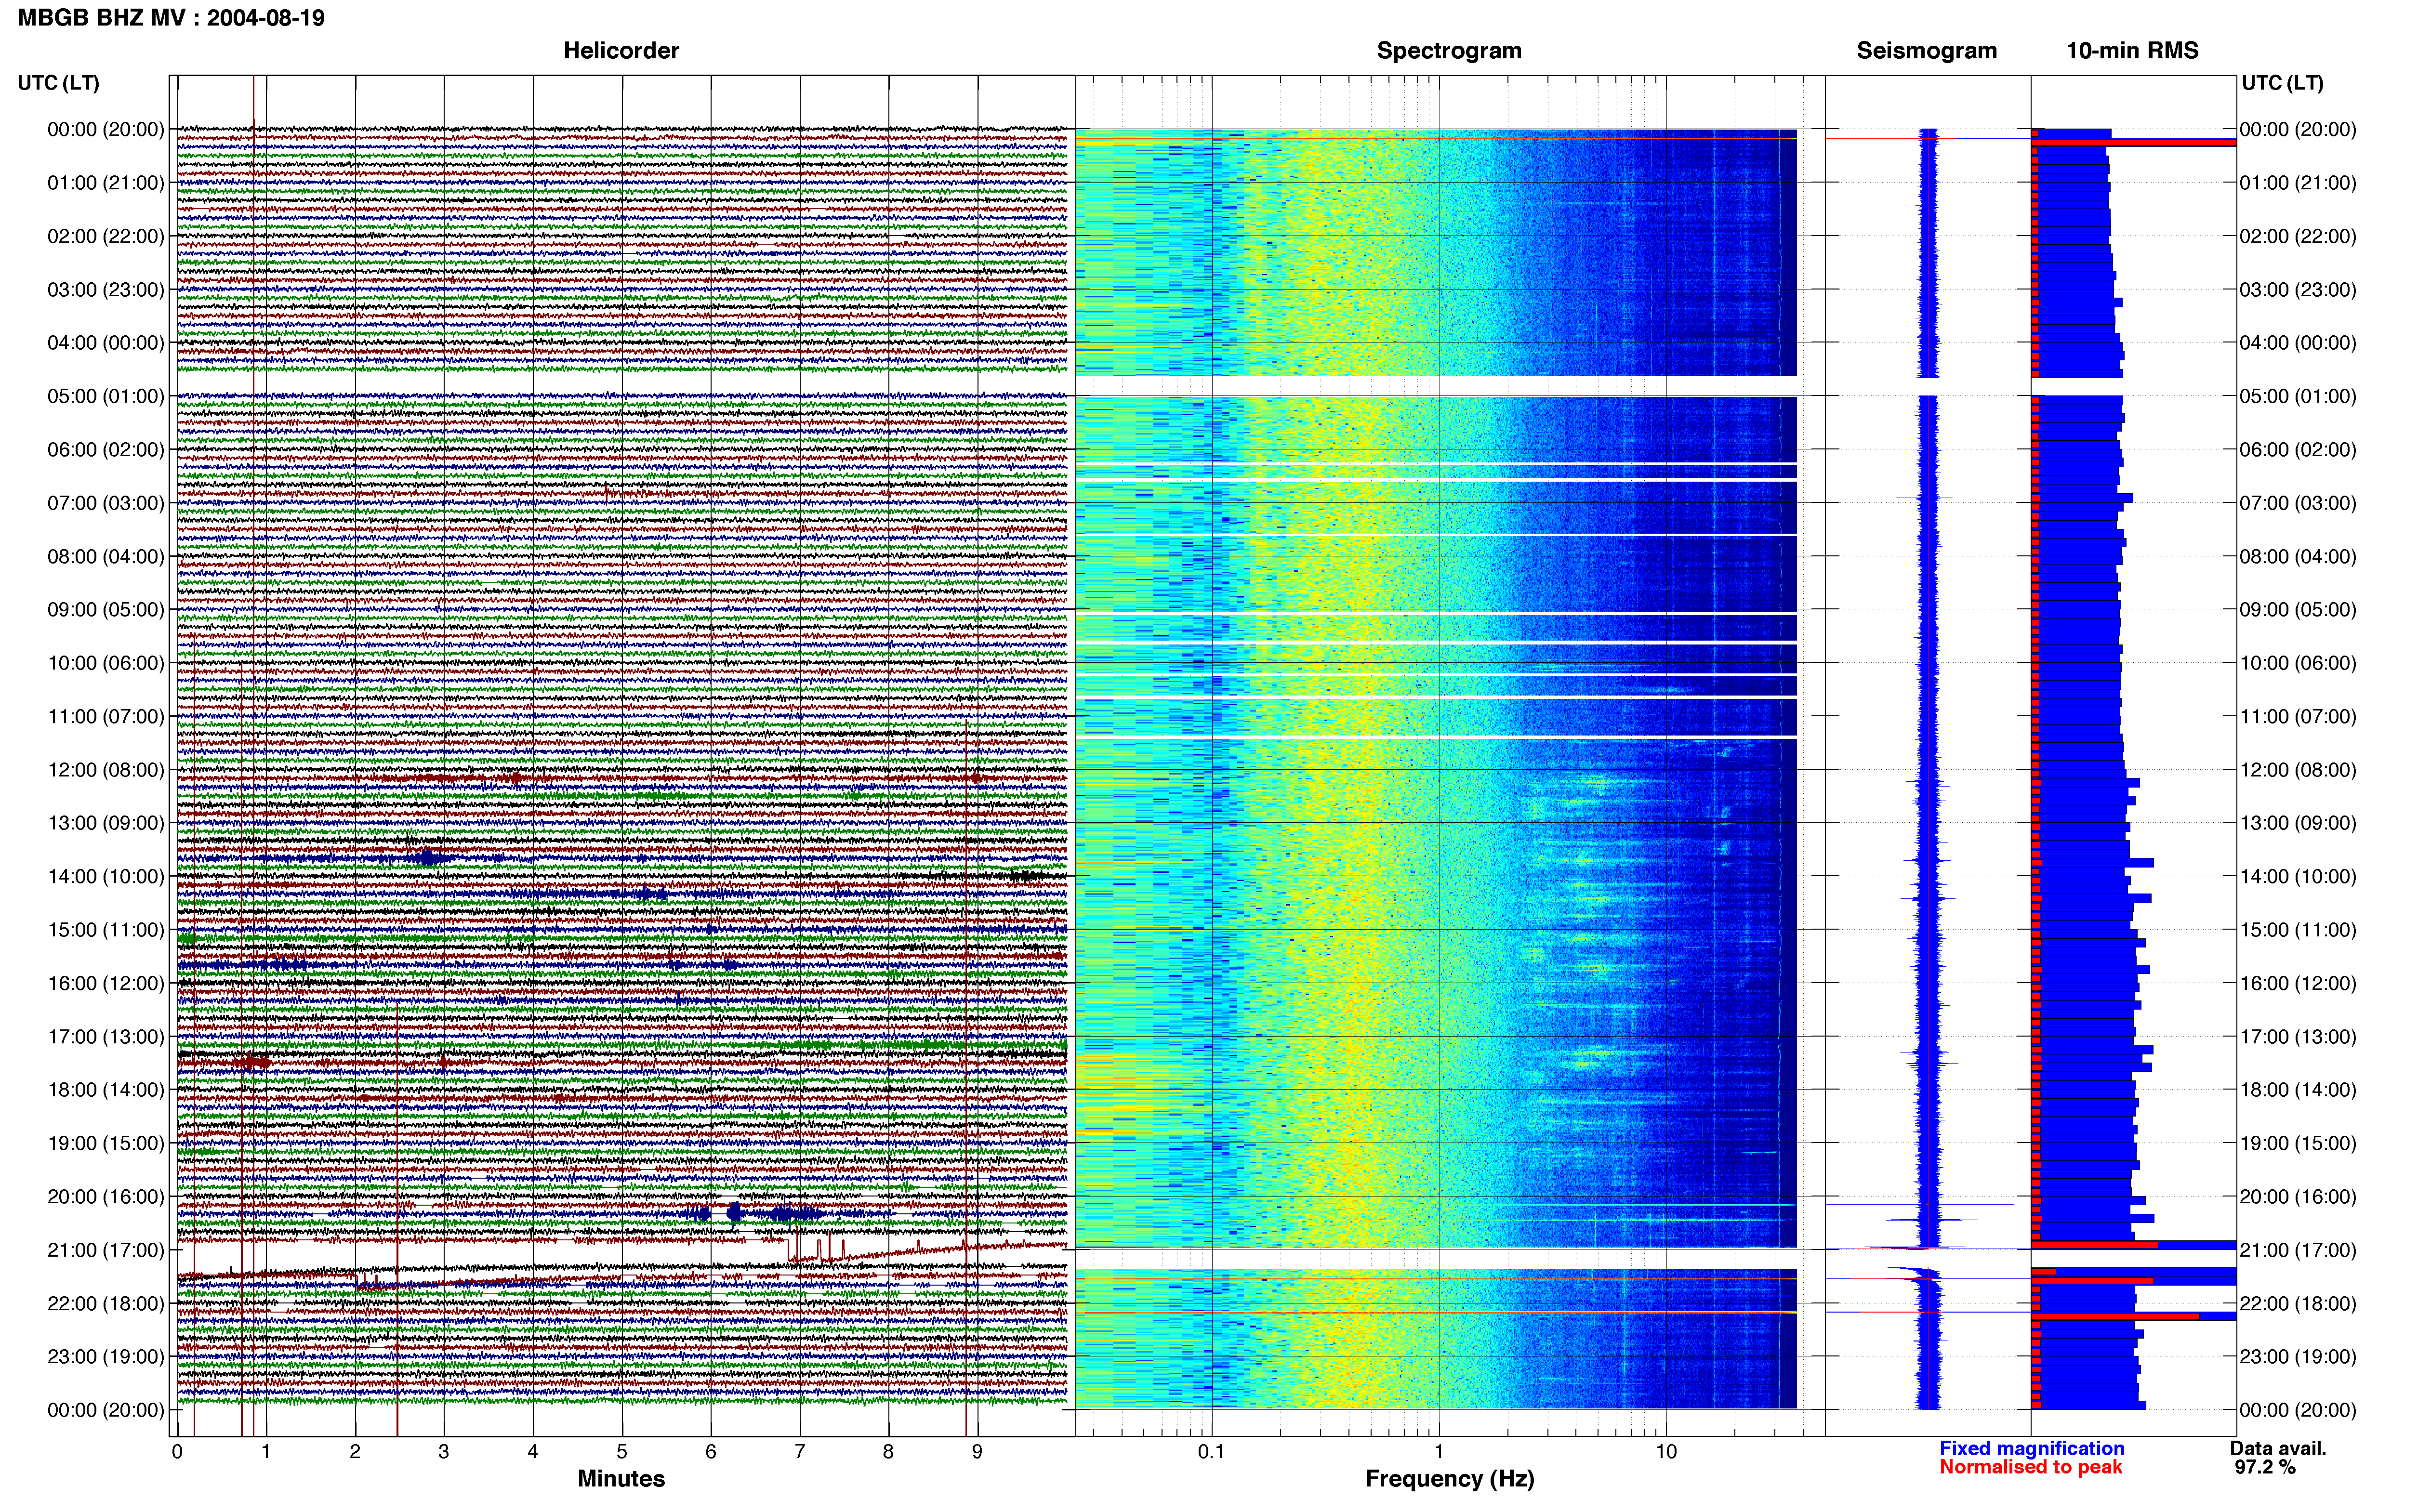2418x1512 pixels.
Task: Click Helicorder axis label '19:00 (15:00)'
Action: point(106,1143)
